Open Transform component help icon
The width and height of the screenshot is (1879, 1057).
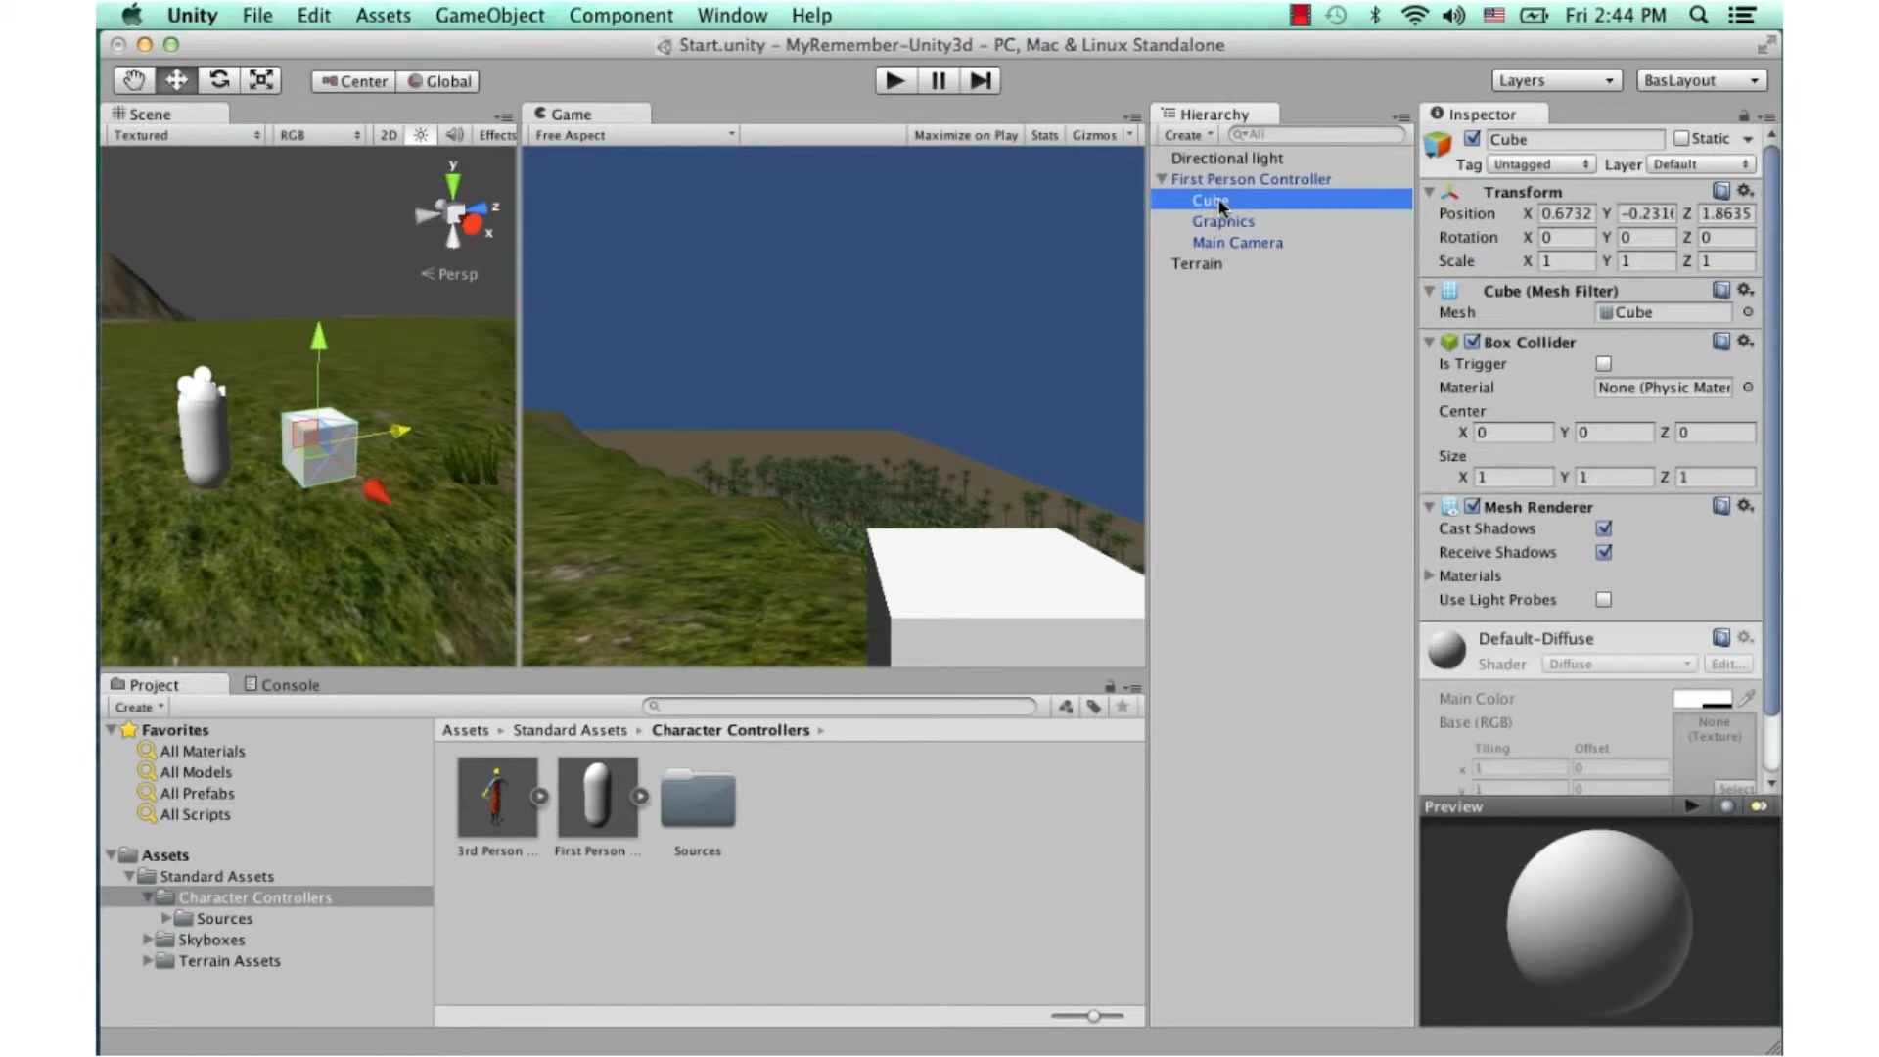1720,191
